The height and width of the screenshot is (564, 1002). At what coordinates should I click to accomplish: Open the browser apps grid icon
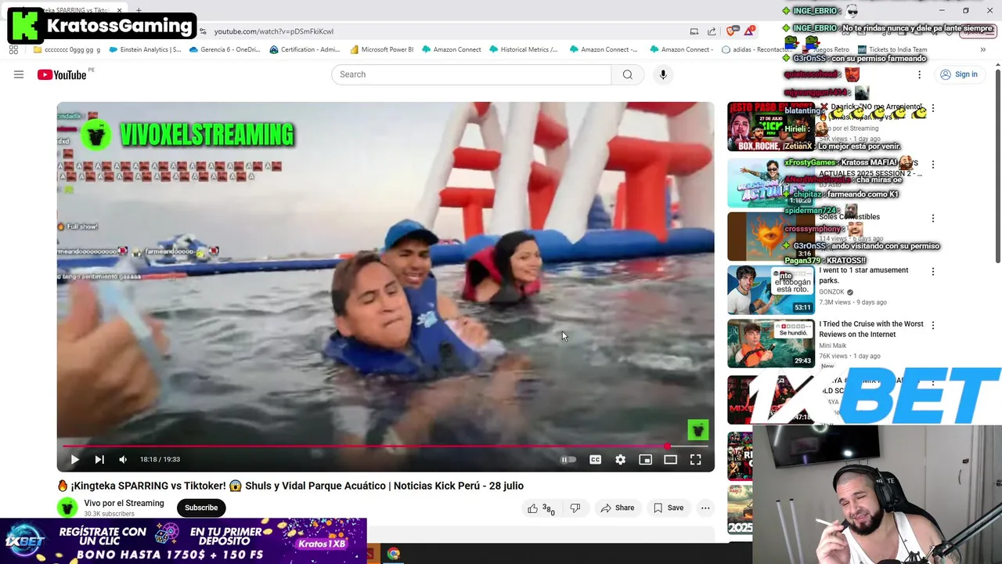(13, 49)
